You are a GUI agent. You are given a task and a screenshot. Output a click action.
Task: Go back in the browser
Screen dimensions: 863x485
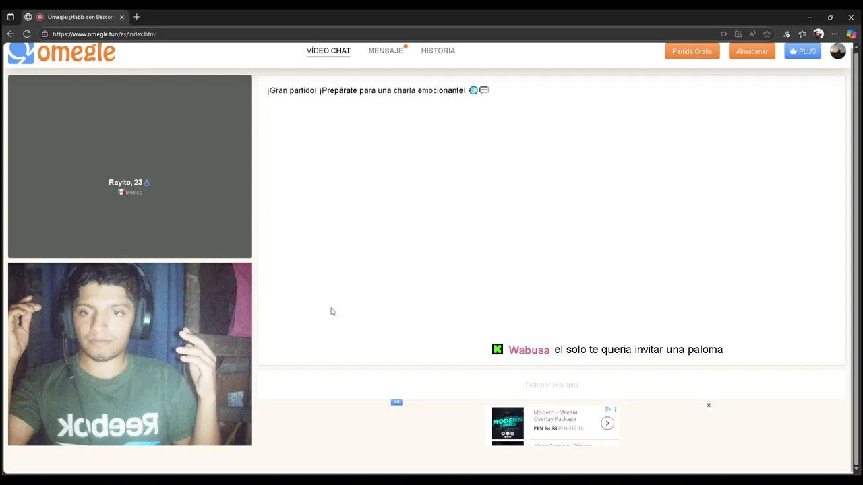pyautogui.click(x=10, y=34)
